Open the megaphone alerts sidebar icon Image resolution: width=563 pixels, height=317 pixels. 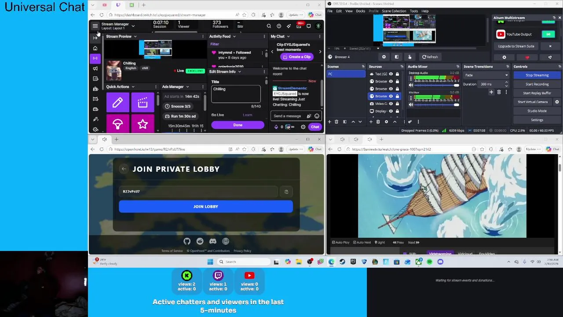tap(95, 68)
